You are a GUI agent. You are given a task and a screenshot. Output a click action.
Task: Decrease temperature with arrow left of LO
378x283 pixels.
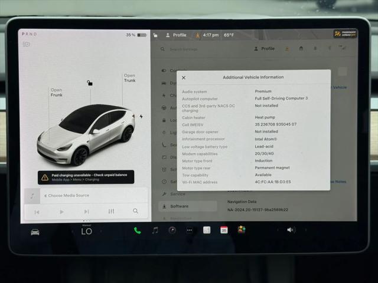(72, 232)
